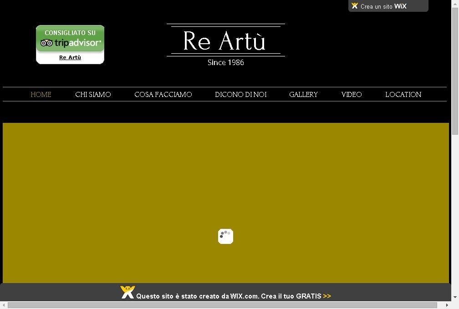The width and height of the screenshot is (459, 309).
Task: Click the Since 1986 subtitle text
Action: click(226, 62)
